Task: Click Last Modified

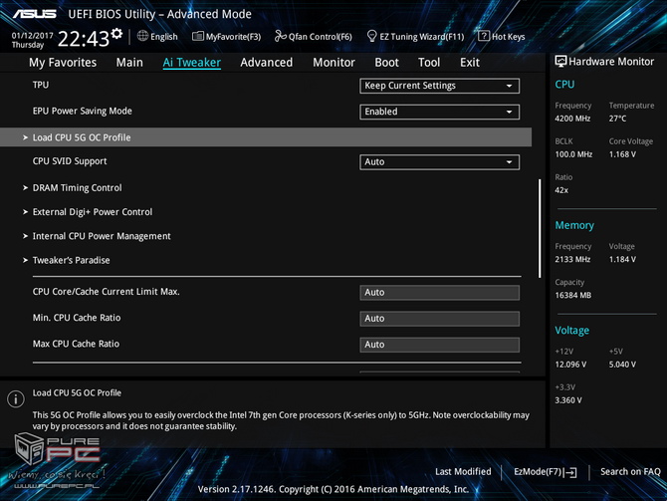Action: pyautogui.click(x=463, y=472)
